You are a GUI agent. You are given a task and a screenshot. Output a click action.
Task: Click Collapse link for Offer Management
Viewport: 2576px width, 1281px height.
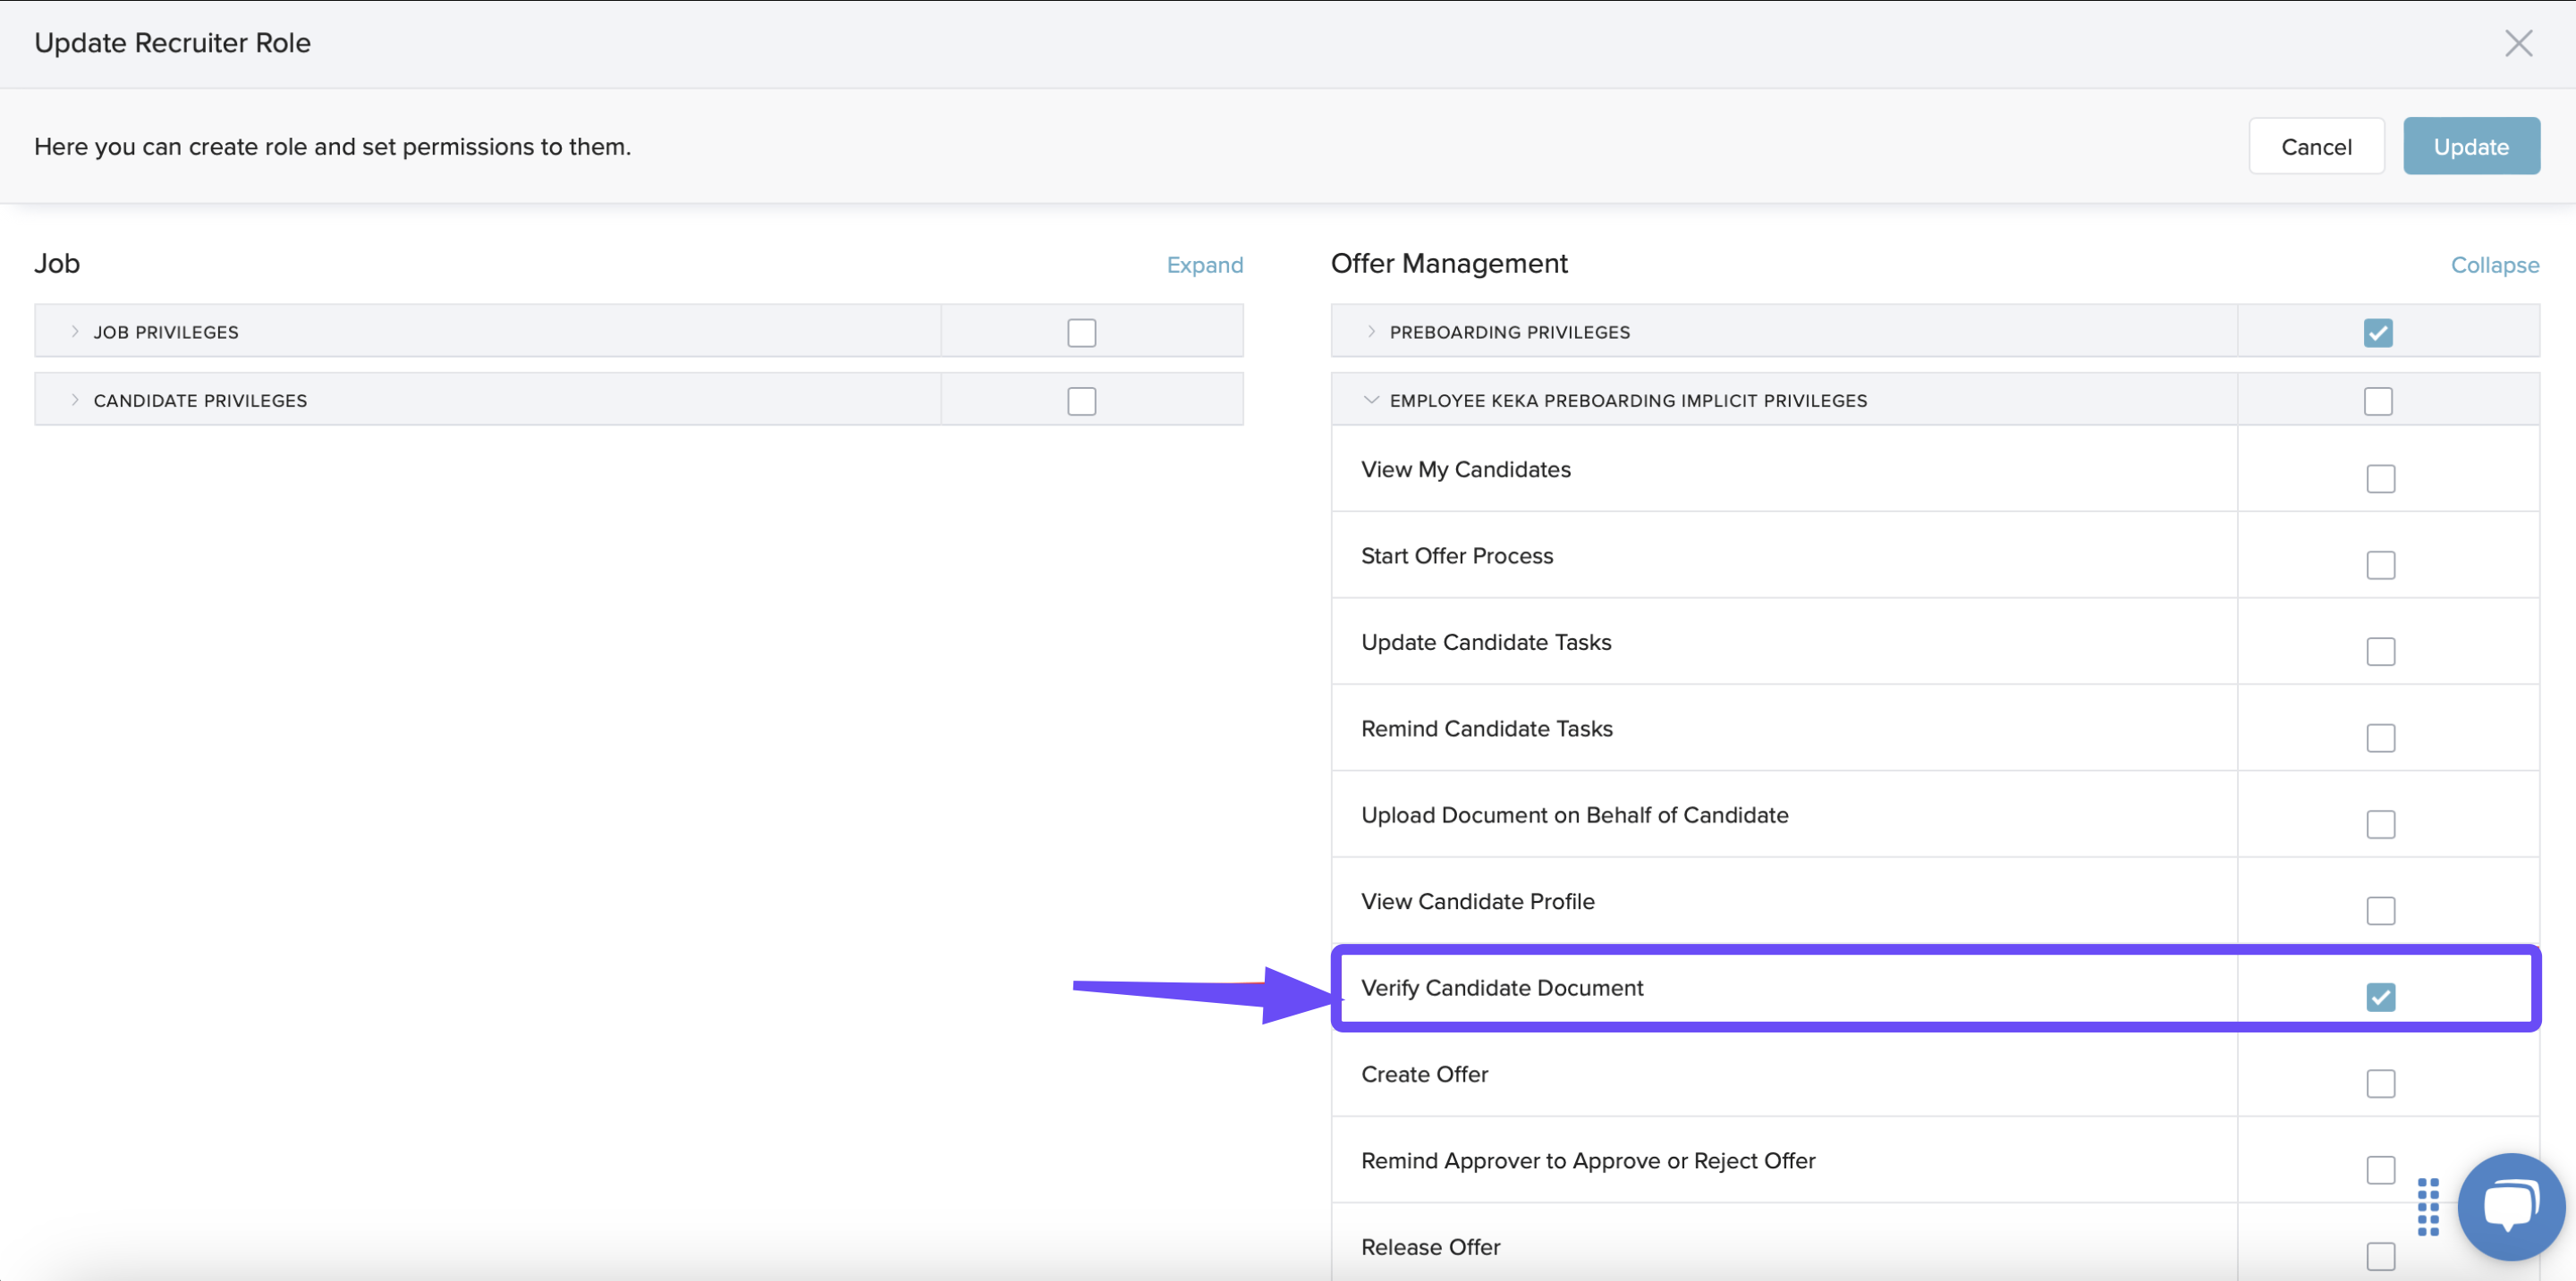click(2494, 265)
